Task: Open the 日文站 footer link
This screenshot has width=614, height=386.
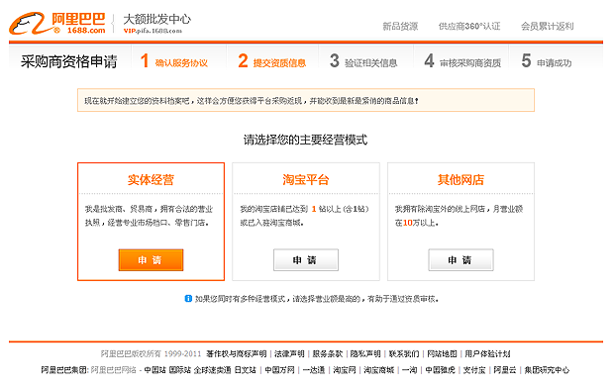Action: 246,370
